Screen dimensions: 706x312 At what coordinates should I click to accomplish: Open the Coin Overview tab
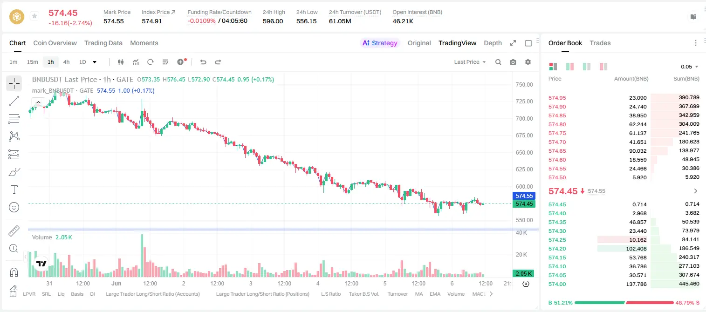(x=55, y=43)
